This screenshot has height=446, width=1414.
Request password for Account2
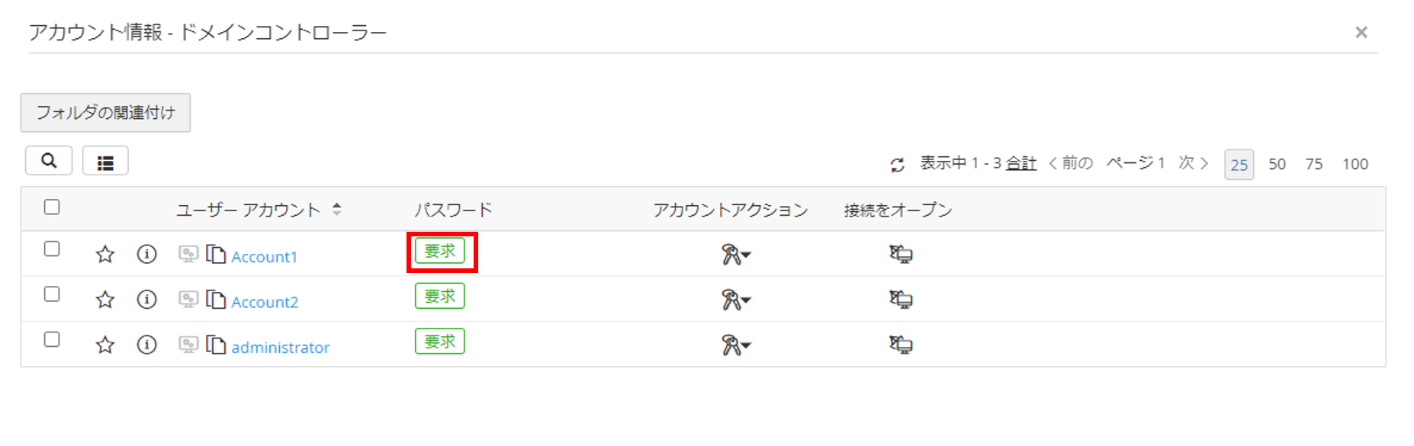click(440, 297)
